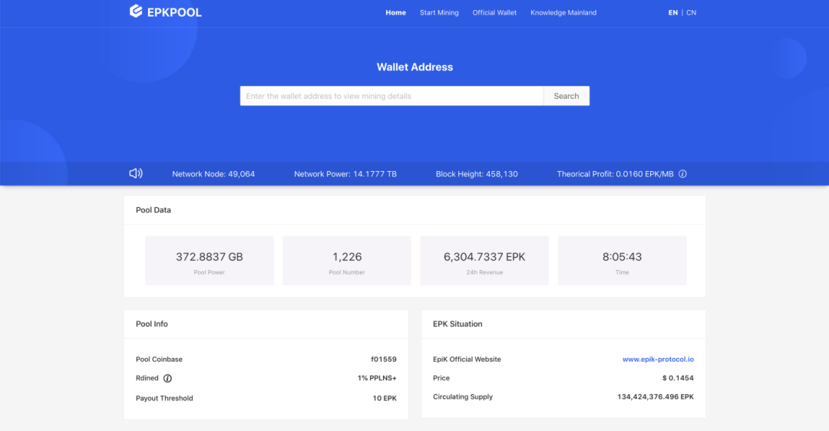Image resolution: width=829 pixels, height=431 pixels.
Task: Switch language to EN
Action: [673, 13]
